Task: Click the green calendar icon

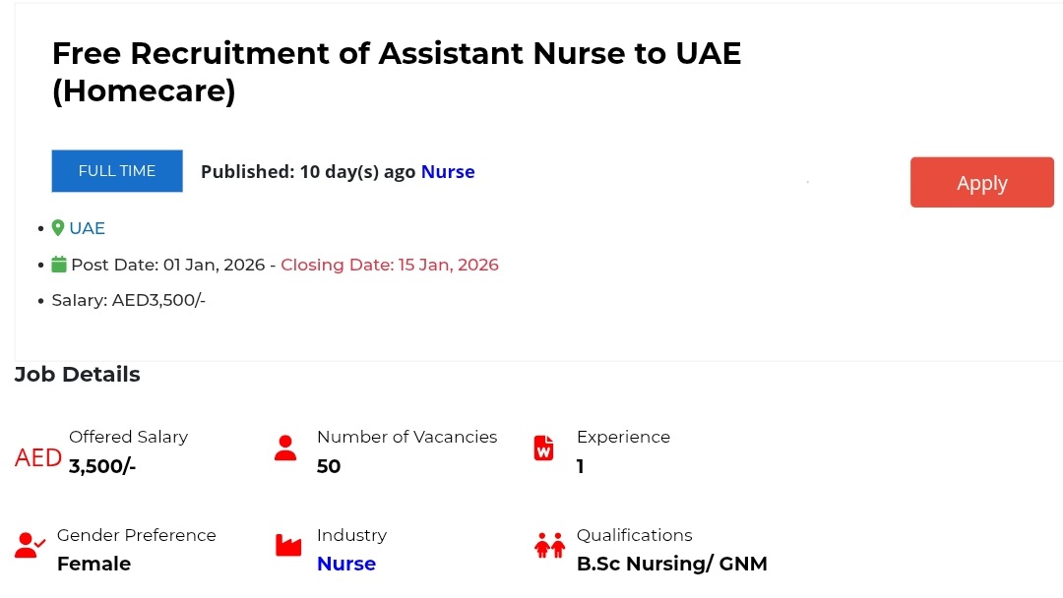Action: coord(59,265)
